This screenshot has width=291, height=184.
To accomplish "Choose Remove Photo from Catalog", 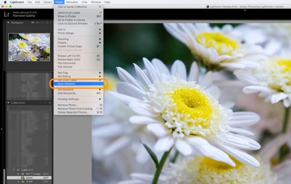I will (x=78, y=109).
